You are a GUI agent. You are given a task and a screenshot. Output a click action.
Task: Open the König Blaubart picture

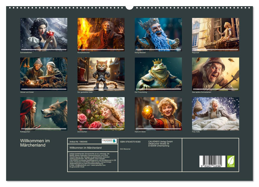click(158, 34)
